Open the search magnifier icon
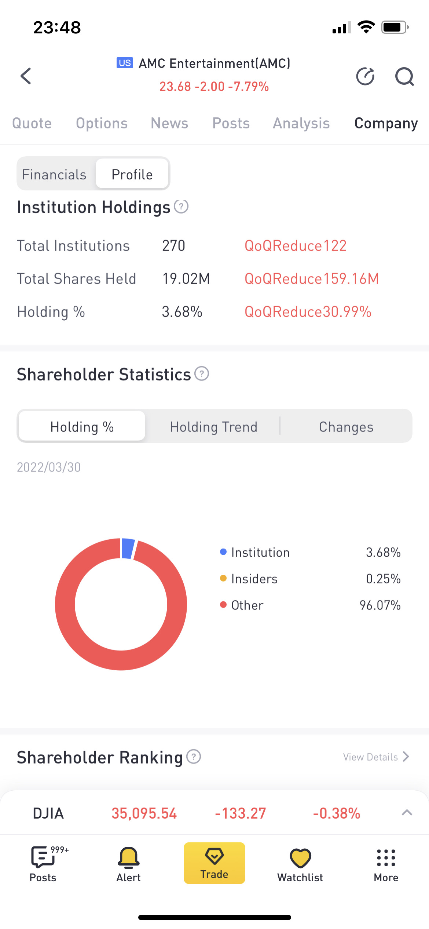 tap(404, 76)
